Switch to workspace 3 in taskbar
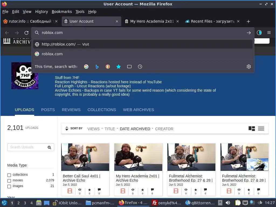 tap(25, 203)
